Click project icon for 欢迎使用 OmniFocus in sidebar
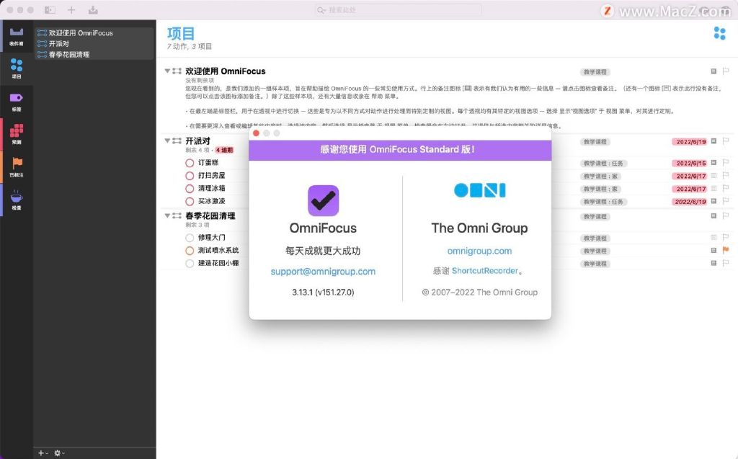Screen dimensions: 738x459 42,33
